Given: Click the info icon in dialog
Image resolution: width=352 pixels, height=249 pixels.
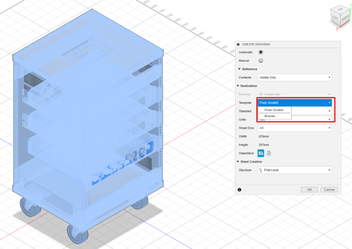Looking at the screenshot, I should 240,190.
